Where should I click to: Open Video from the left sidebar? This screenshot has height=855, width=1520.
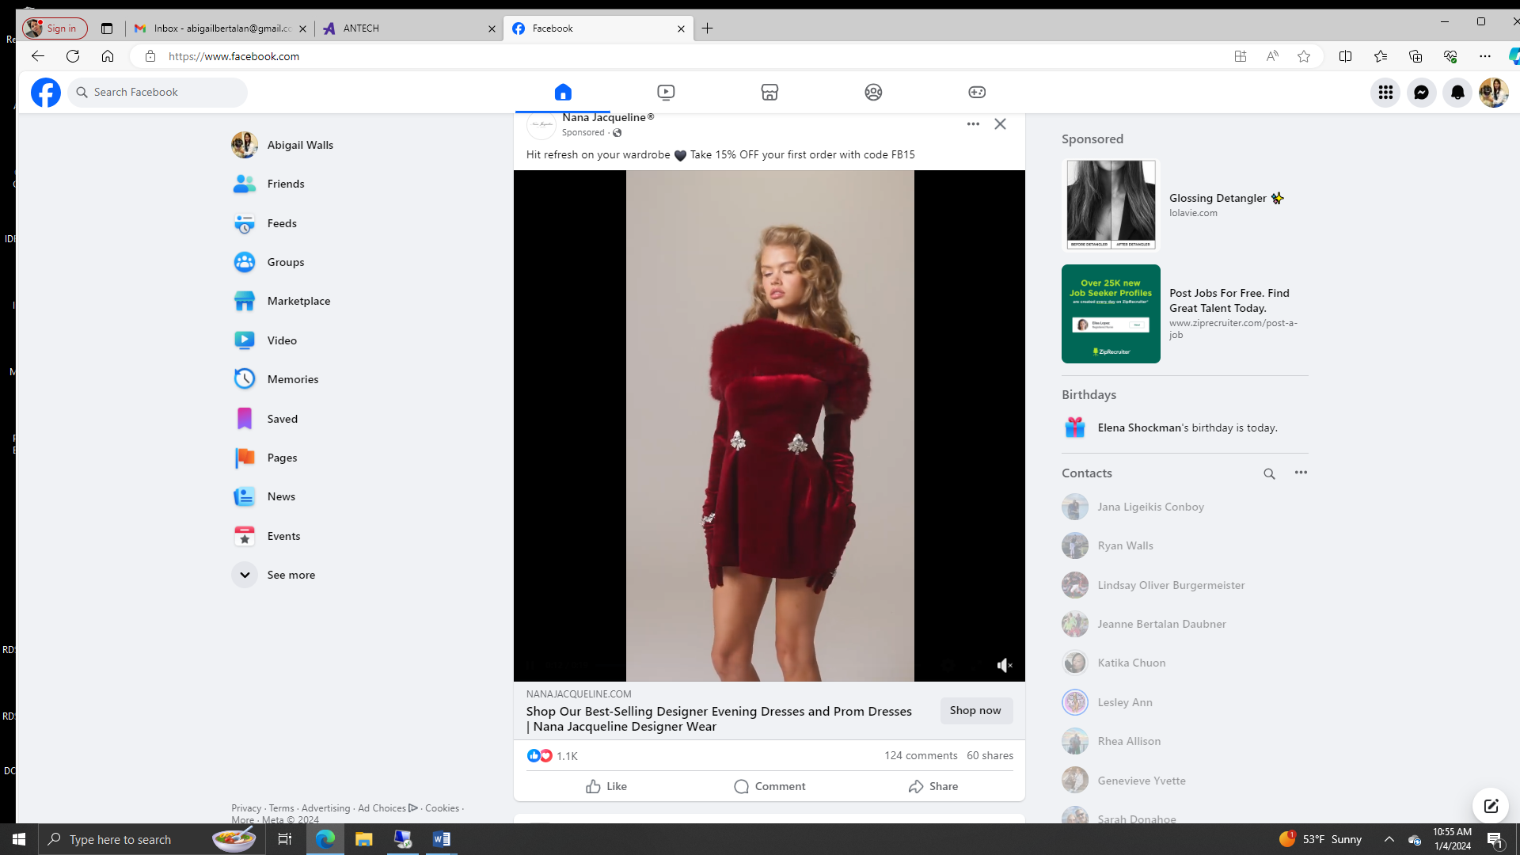click(x=282, y=340)
